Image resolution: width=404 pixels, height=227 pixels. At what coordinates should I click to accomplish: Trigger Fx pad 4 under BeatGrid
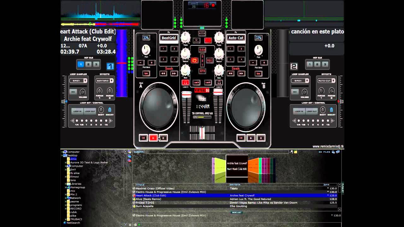174,59
